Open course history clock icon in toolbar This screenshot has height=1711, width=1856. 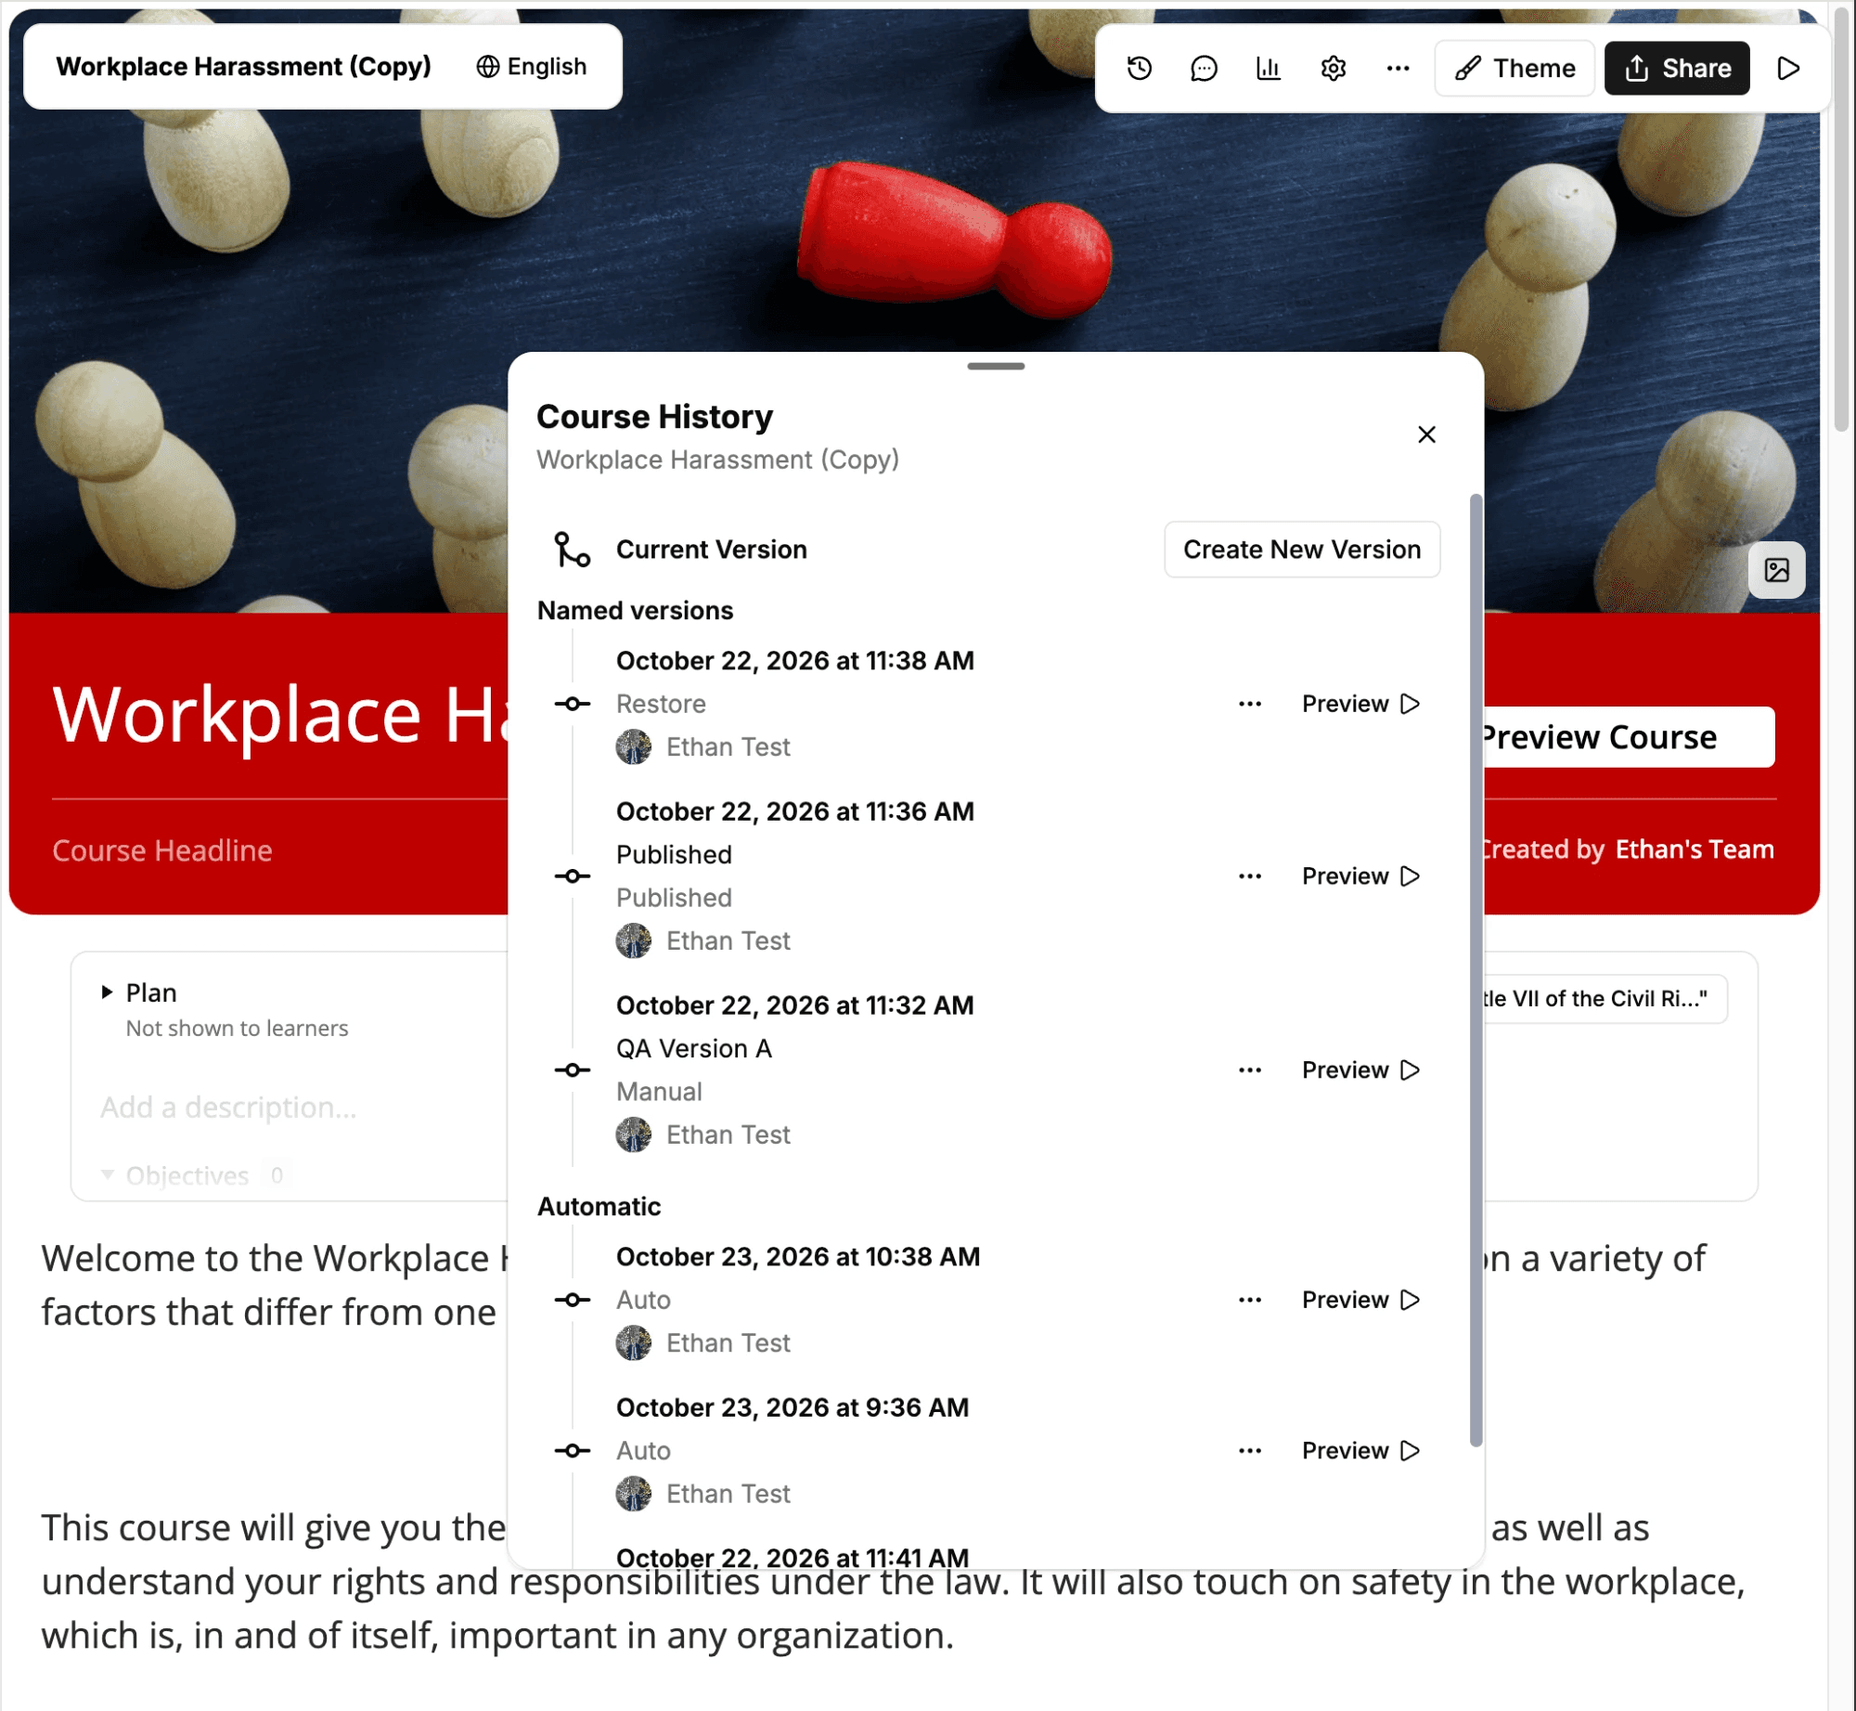(1140, 68)
